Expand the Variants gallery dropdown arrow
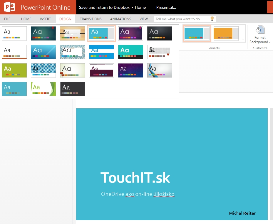Image resolution: width=273 pixels, height=224 pixels. tap(243, 40)
